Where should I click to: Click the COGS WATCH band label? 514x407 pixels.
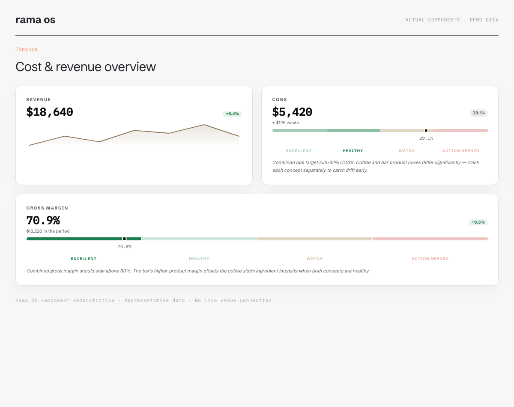407,151
